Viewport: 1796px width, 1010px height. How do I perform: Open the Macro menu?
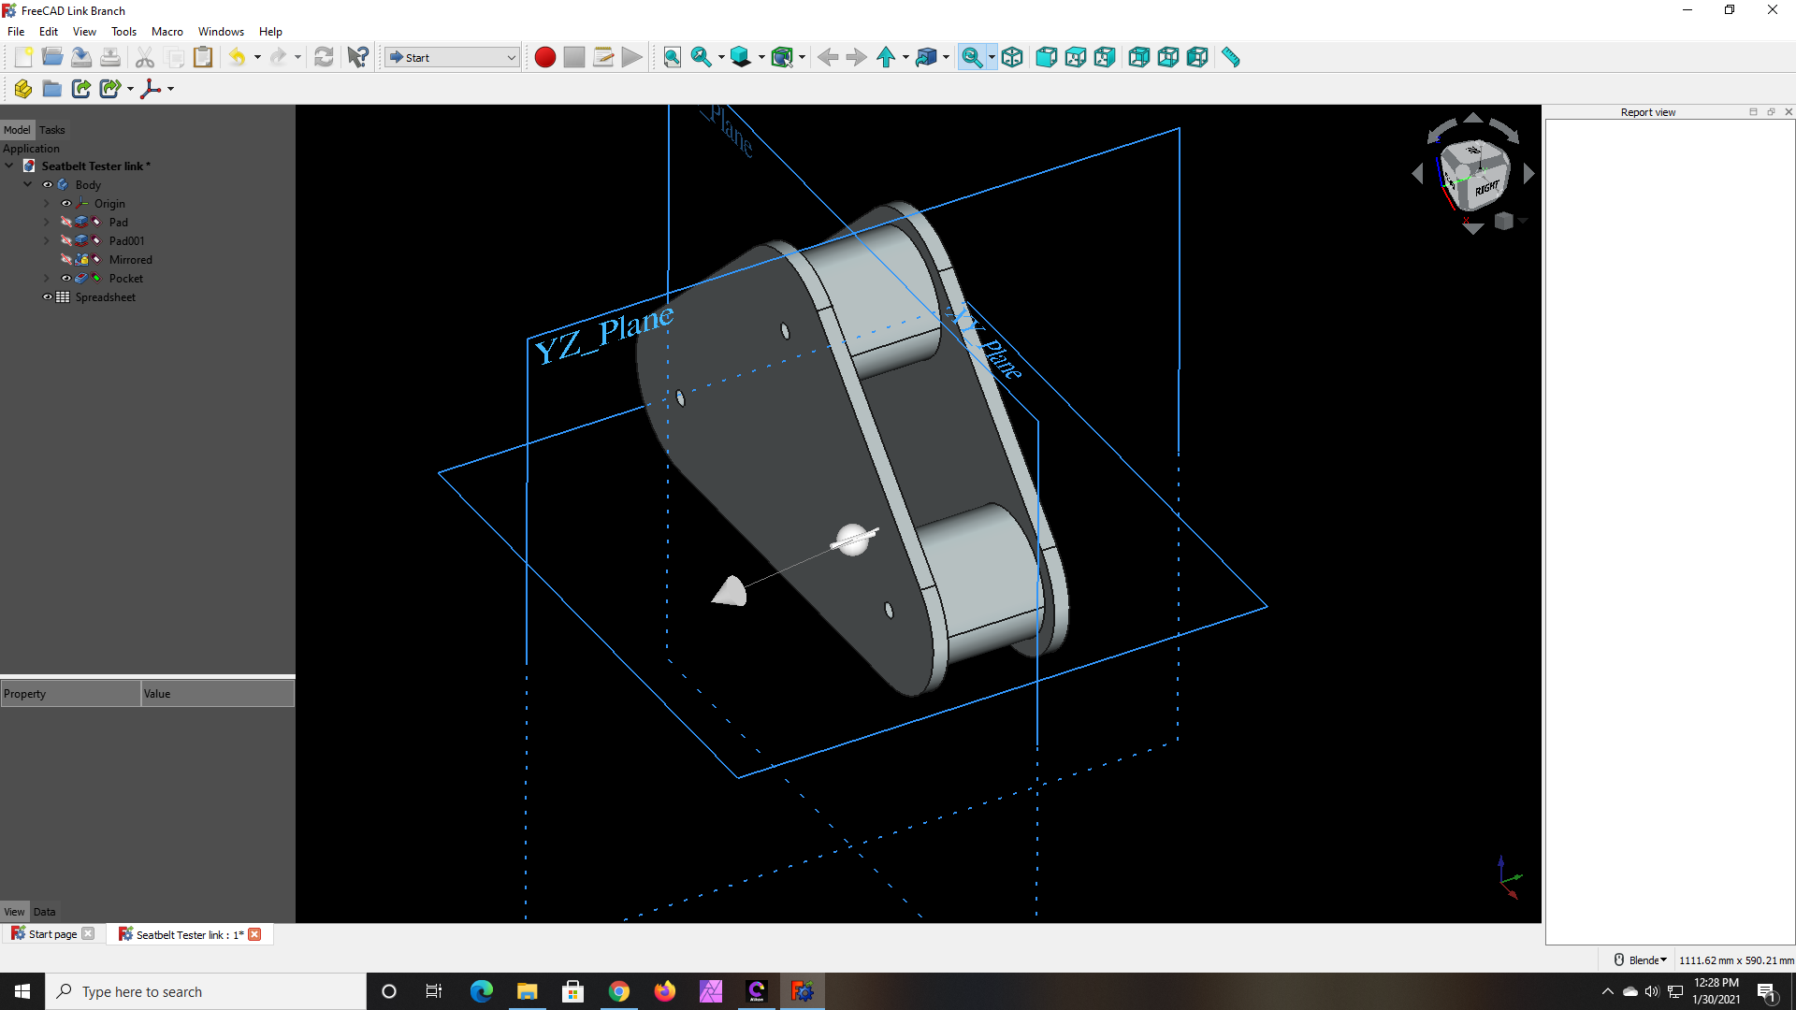click(167, 31)
